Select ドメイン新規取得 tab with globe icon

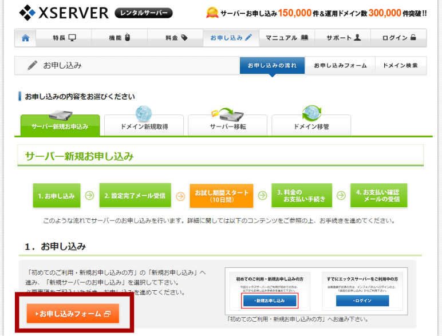coord(144,126)
